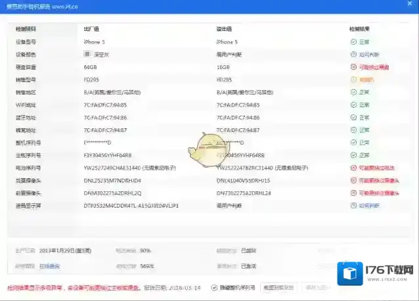The image size is (419, 301).
Task: Select factory battery serial YW2527249CHAE31440
Action: coord(112,168)
